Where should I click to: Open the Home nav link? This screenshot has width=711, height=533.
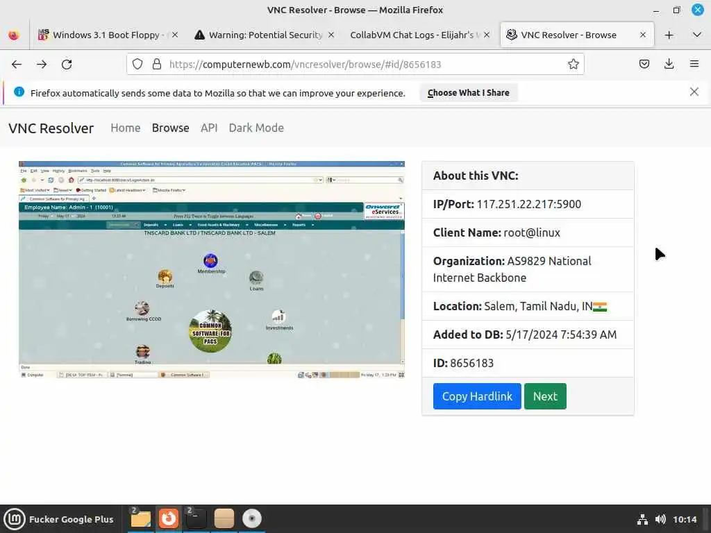(x=126, y=128)
